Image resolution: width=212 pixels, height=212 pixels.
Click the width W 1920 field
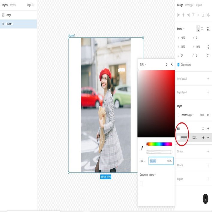(183, 47)
